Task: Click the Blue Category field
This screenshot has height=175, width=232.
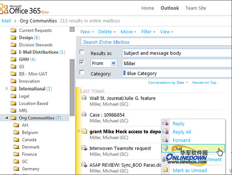Action: point(177,74)
